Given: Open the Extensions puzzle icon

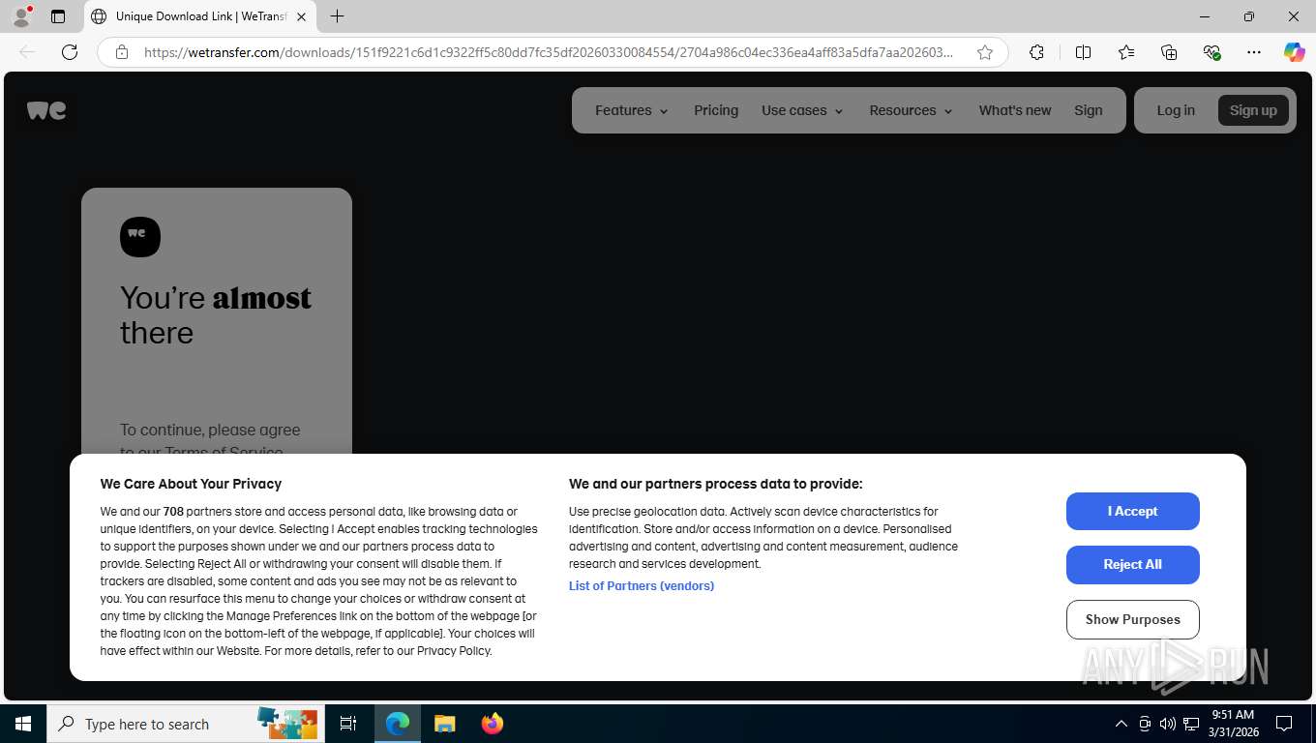Looking at the screenshot, I should pyautogui.click(x=1036, y=52).
